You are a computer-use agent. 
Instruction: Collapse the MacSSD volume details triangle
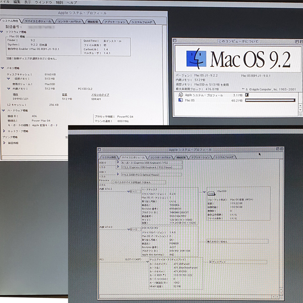click(x=204, y=192)
